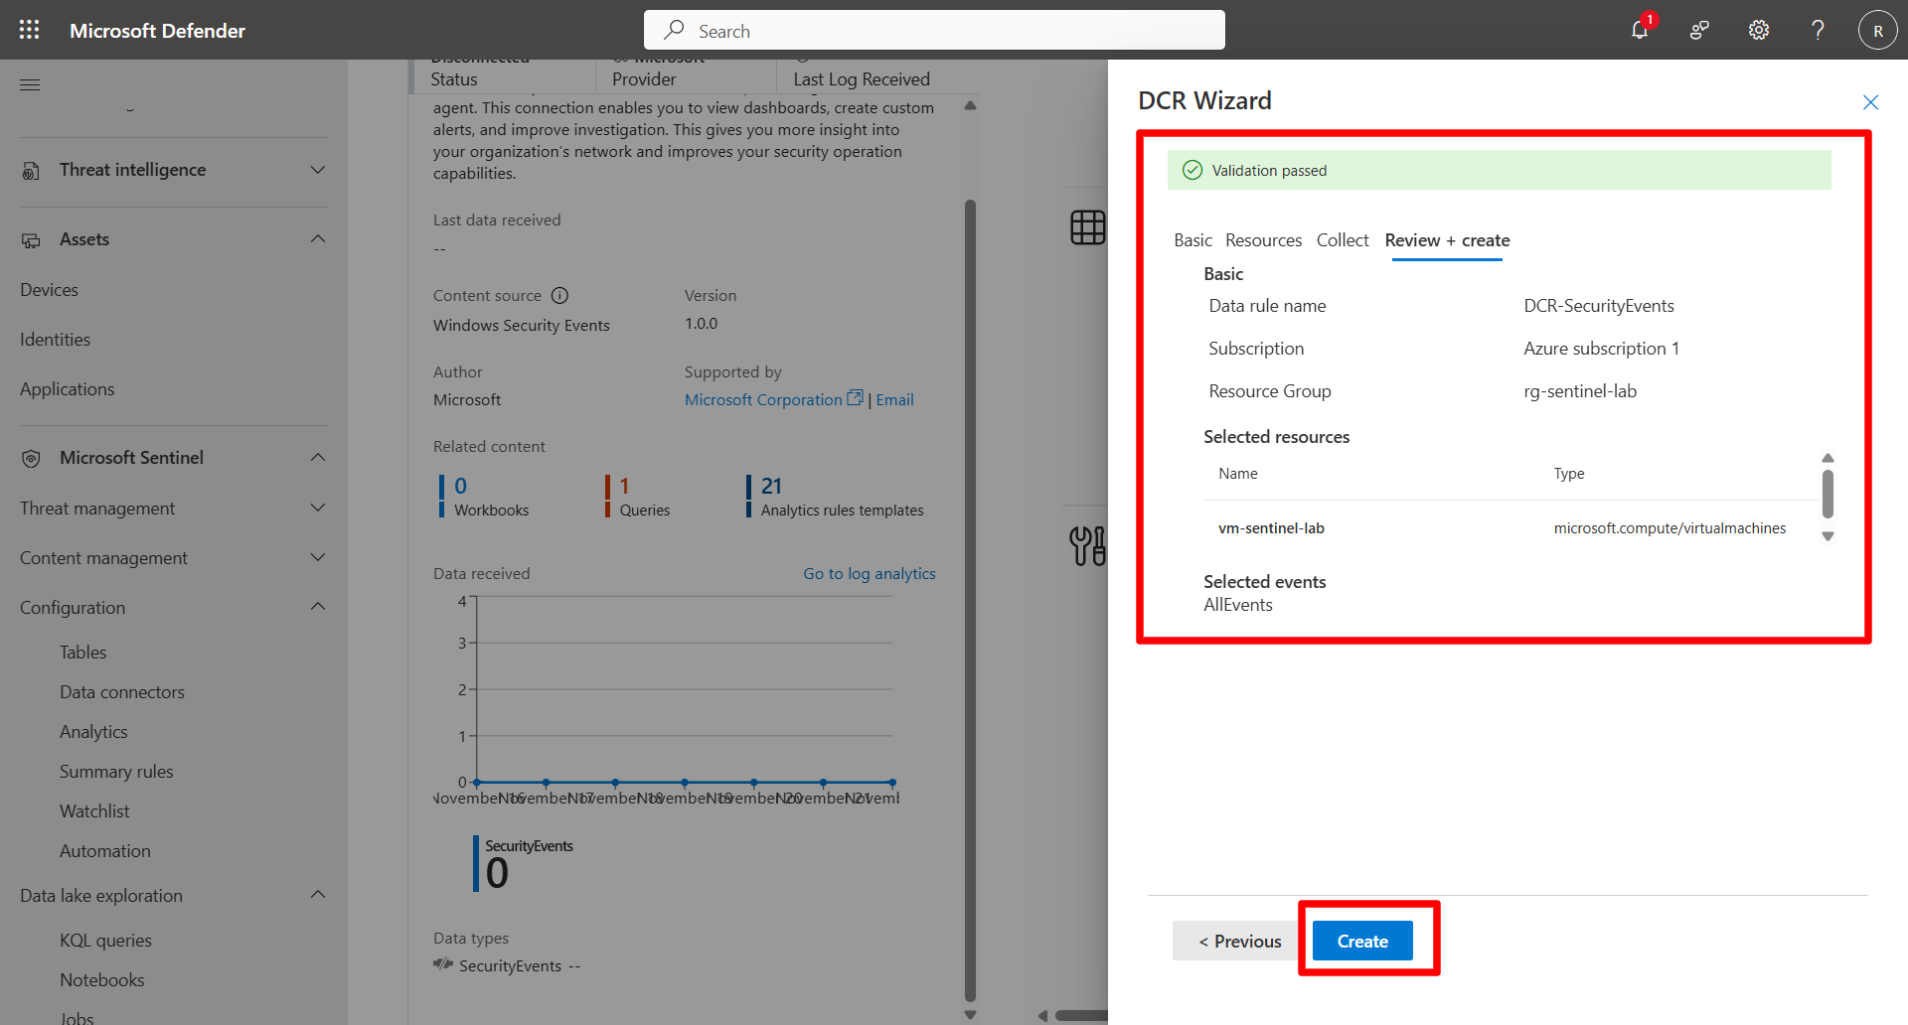The width and height of the screenshot is (1908, 1025).
Task: Click the Threat intelligence sidebar icon
Action: click(31, 171)
